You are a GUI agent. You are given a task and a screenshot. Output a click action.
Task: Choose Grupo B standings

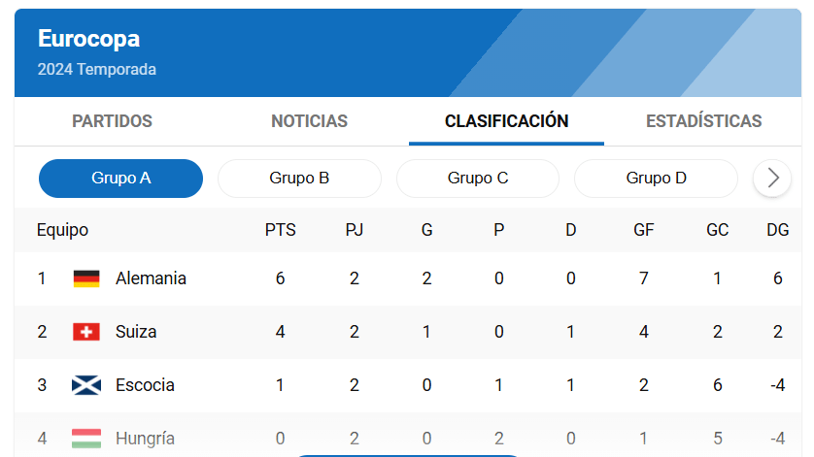[x=299, y=179]
